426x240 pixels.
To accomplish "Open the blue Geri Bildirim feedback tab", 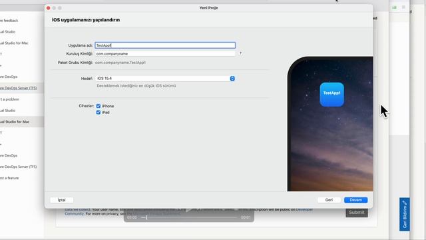I will pyautogui.click(x=405, y=214).
